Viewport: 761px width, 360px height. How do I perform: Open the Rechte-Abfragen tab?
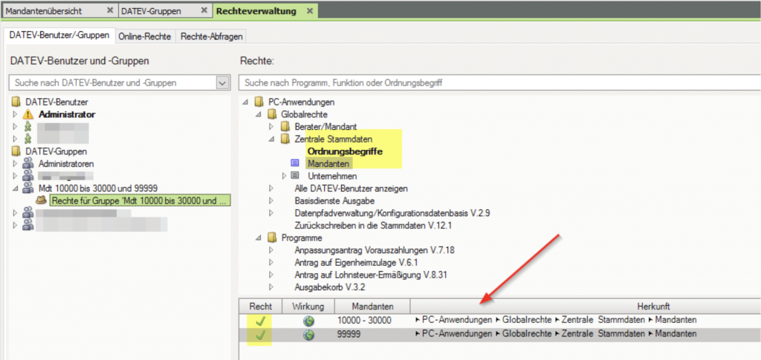point(211,36)
